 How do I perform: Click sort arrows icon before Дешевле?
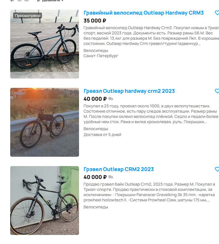[38, 1]
